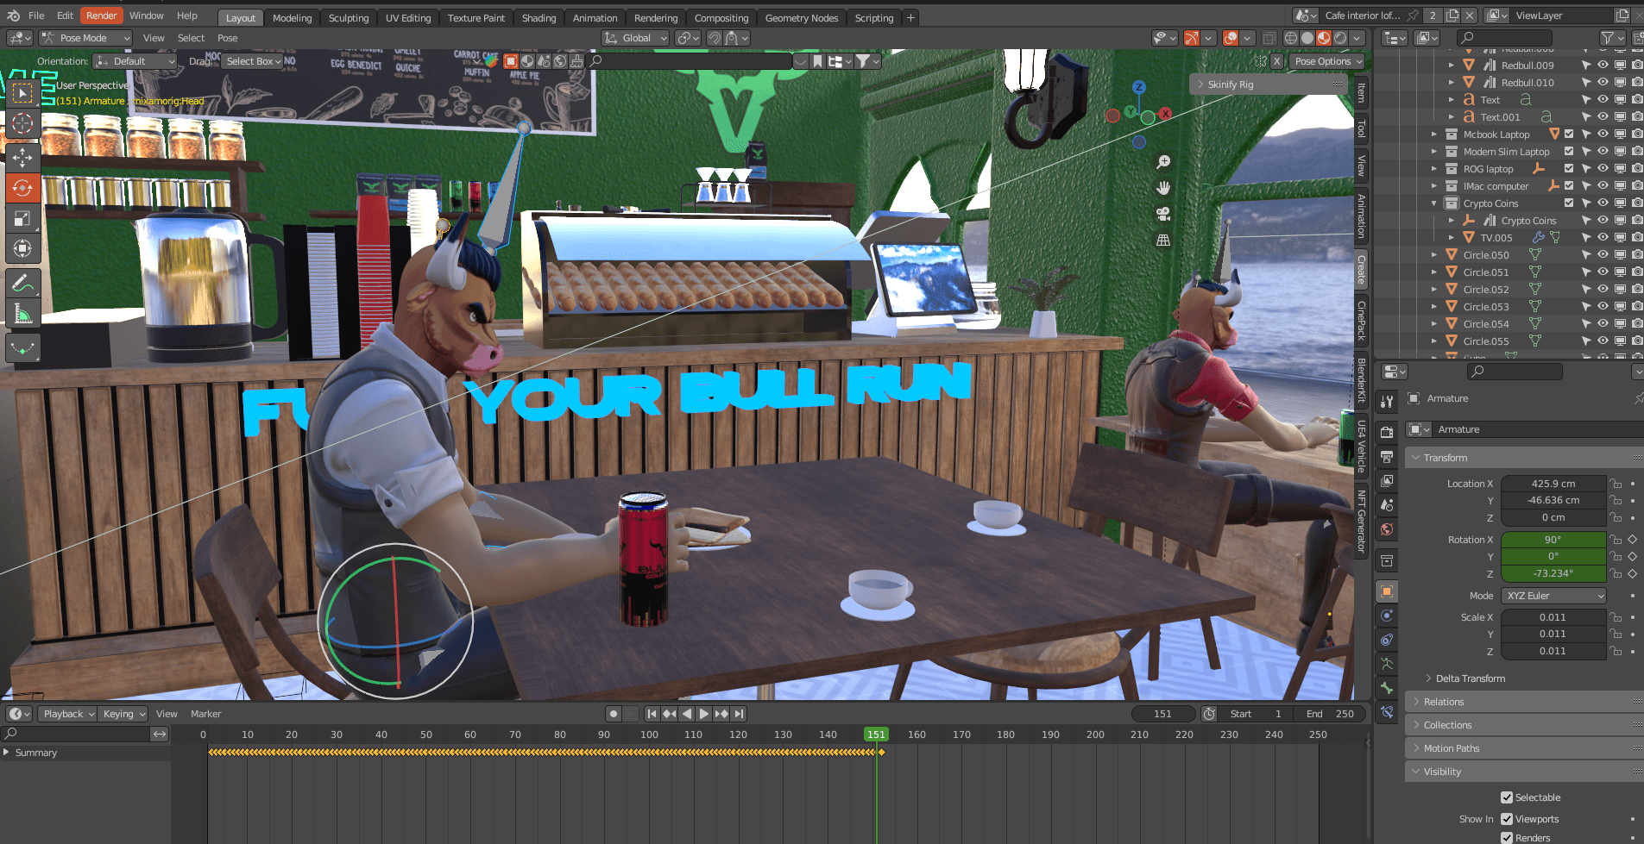Open Bone properties tab icon
This screenshot has height=844, width=1644.
click(x=1387, y=688)
